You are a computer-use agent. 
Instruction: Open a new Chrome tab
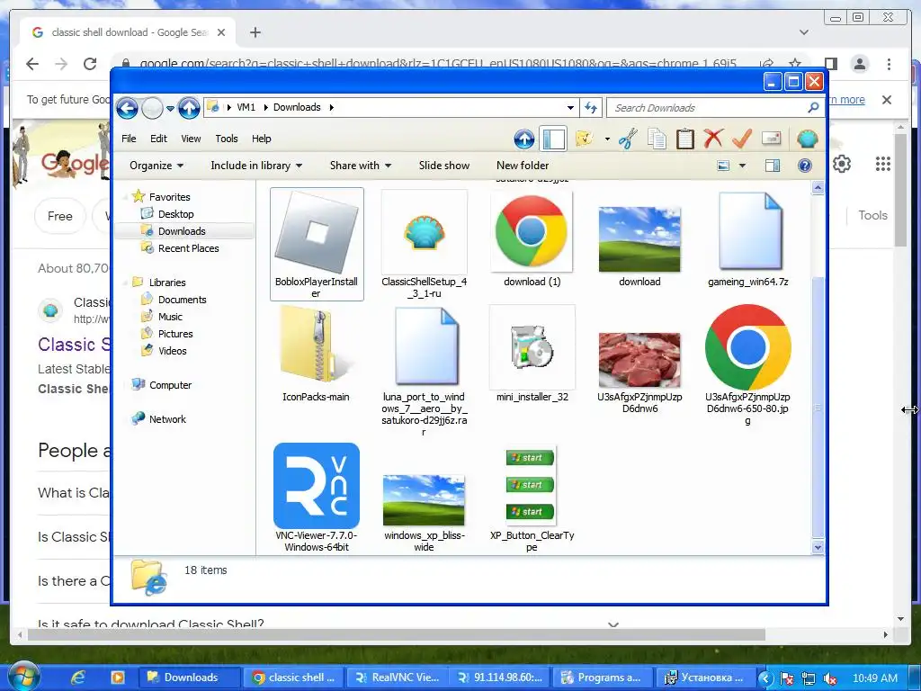click(x=255, y=32)
